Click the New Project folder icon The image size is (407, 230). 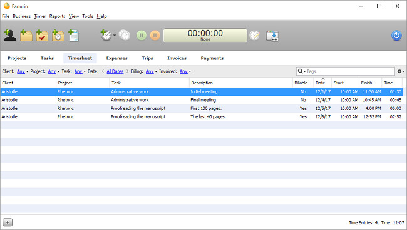point(26,35)
